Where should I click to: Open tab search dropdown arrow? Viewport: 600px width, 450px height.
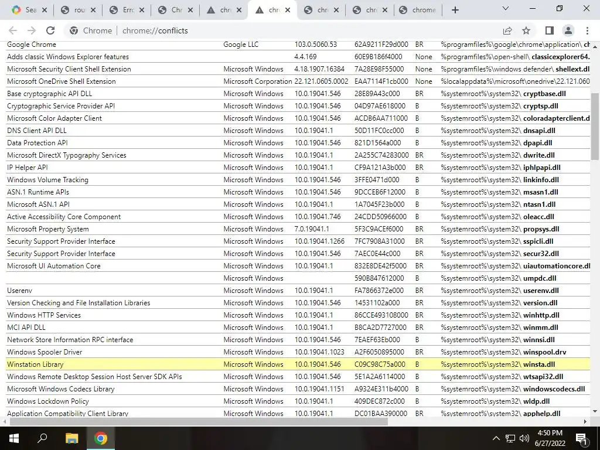506,8
